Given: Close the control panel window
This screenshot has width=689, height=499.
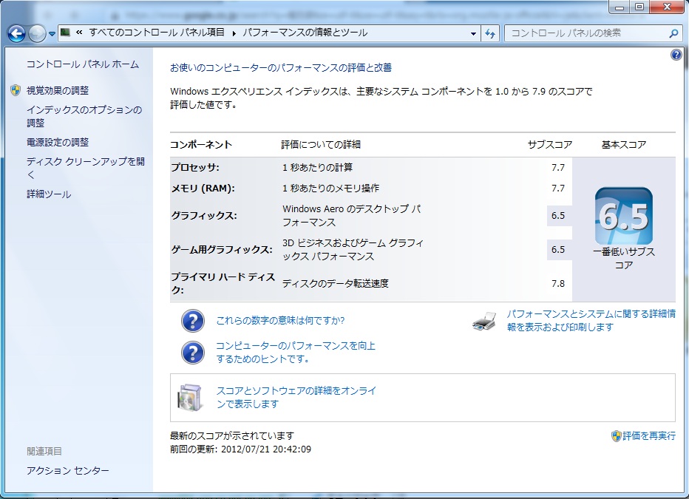Looking at the screenshot, I should pyautogui.click(x=667, y=7).
